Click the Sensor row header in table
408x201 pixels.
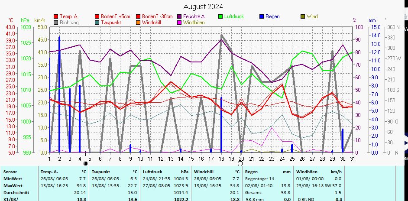10,172
